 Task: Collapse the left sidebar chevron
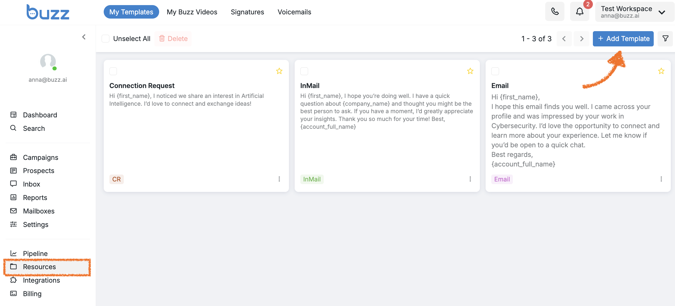click(x=84, y=37)
